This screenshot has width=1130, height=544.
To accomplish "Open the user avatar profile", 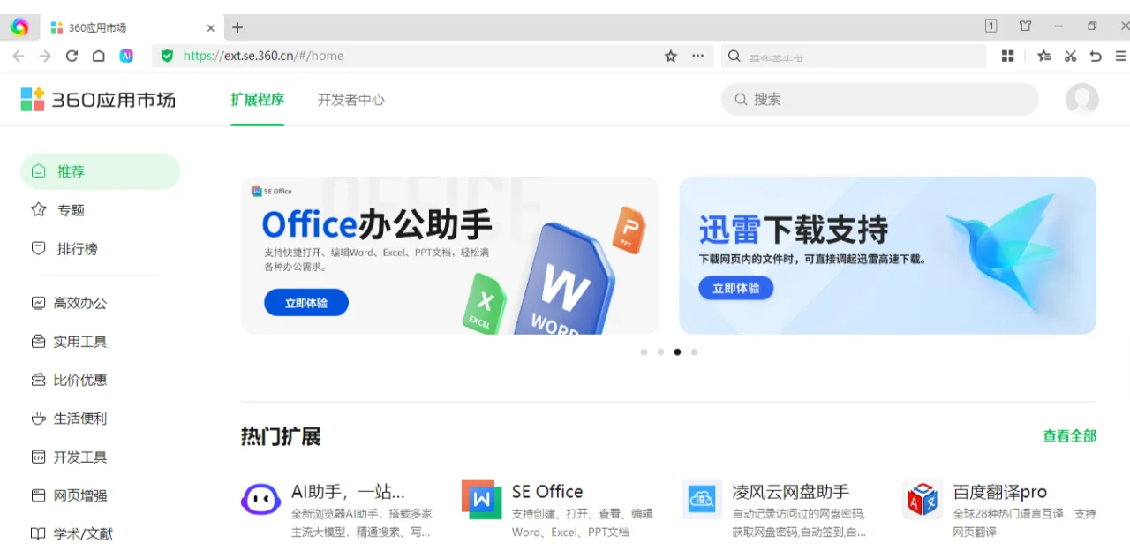I will pyautogui.click(x=1081, y=99).
